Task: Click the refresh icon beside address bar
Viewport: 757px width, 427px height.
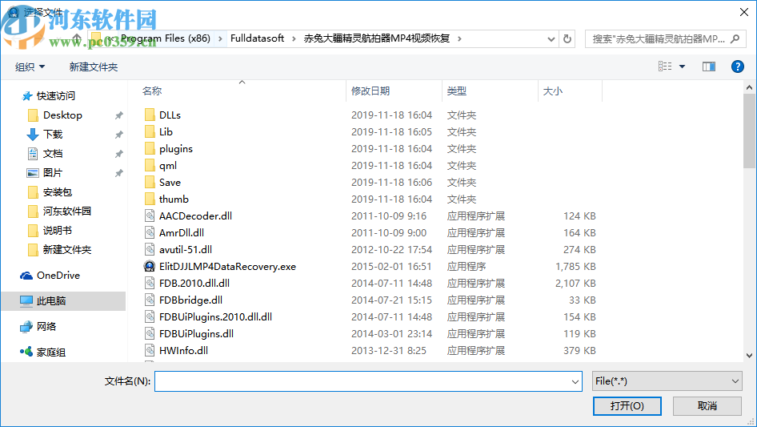Action: (567, 38)
